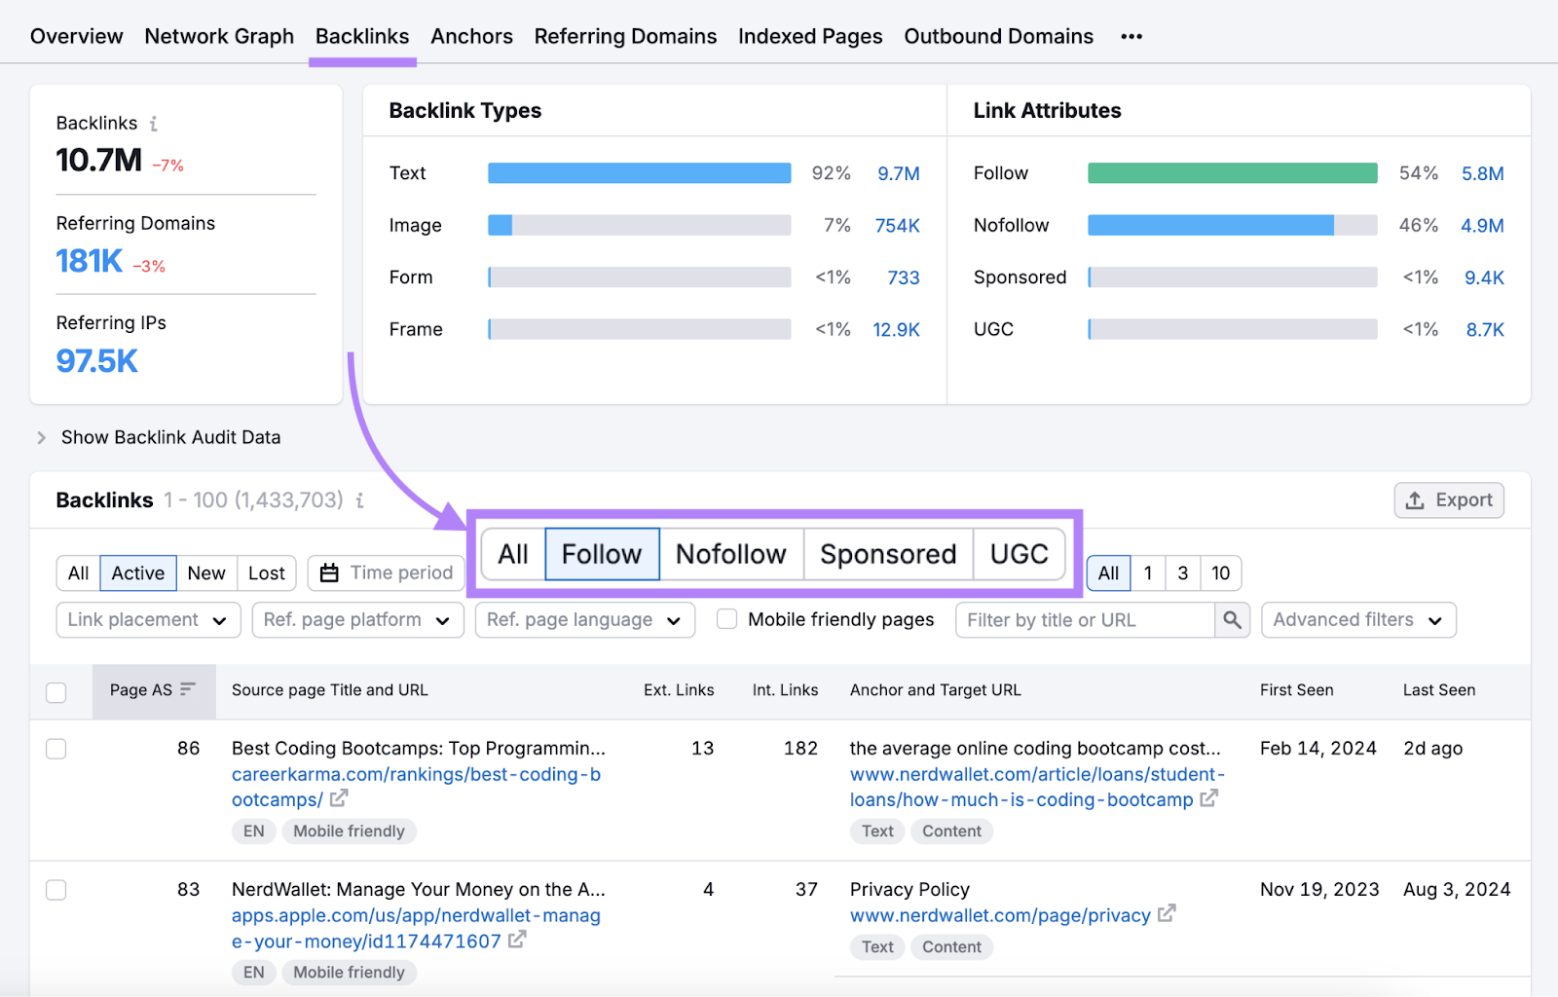Switch to the Anchors tab
The width and height of the screenshot is (1558, 997).
(x=471, y=36)
